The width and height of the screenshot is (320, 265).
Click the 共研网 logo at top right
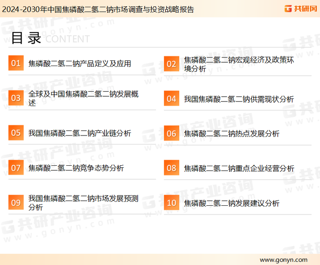(301, 9)
